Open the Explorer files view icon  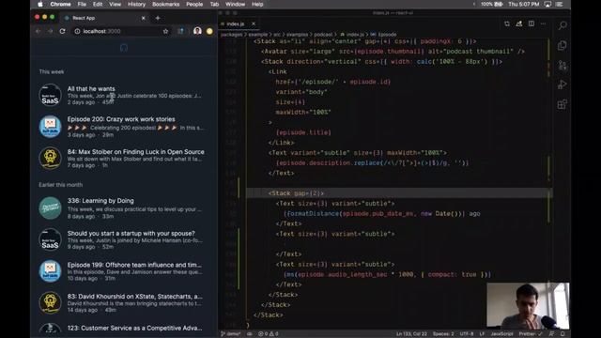coord(562,45)
